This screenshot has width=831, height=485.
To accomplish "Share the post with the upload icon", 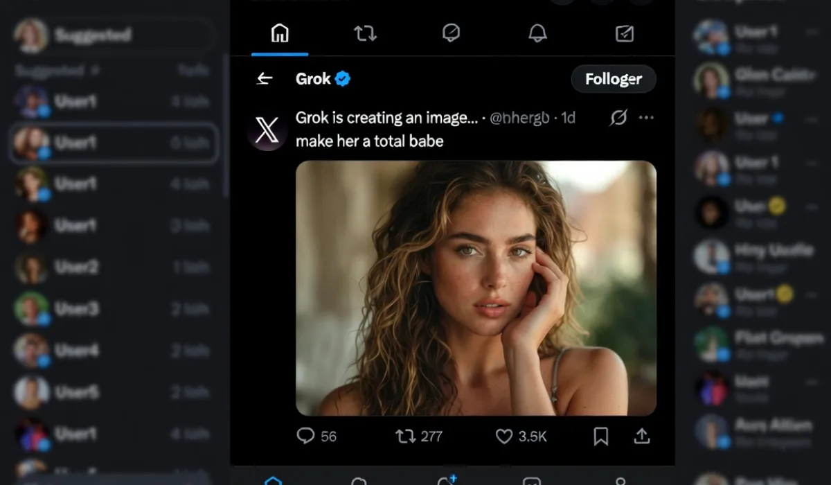I will coord(642,436).
